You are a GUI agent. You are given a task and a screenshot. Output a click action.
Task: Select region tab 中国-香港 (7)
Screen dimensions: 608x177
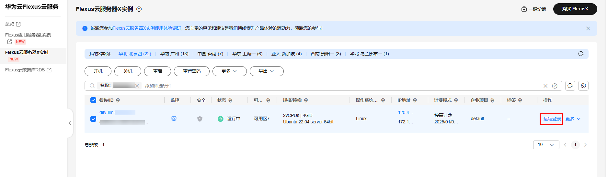[x=210, y=54]
